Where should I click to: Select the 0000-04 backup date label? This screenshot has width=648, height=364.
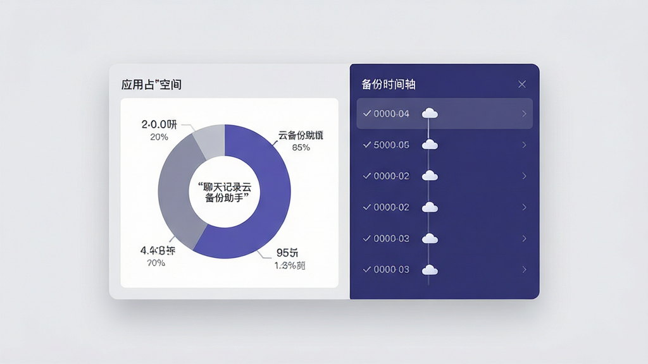(x=391, y=114)
